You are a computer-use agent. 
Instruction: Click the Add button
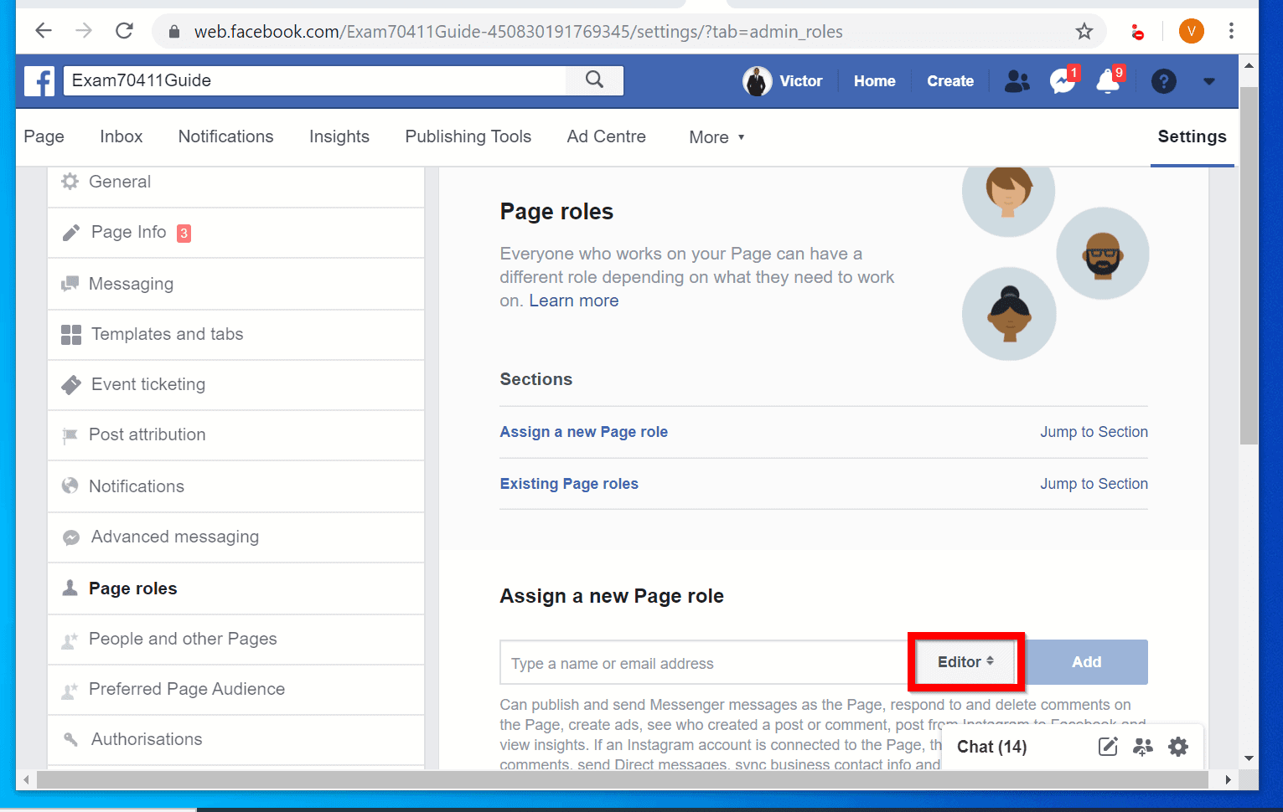coord(1087,662)
